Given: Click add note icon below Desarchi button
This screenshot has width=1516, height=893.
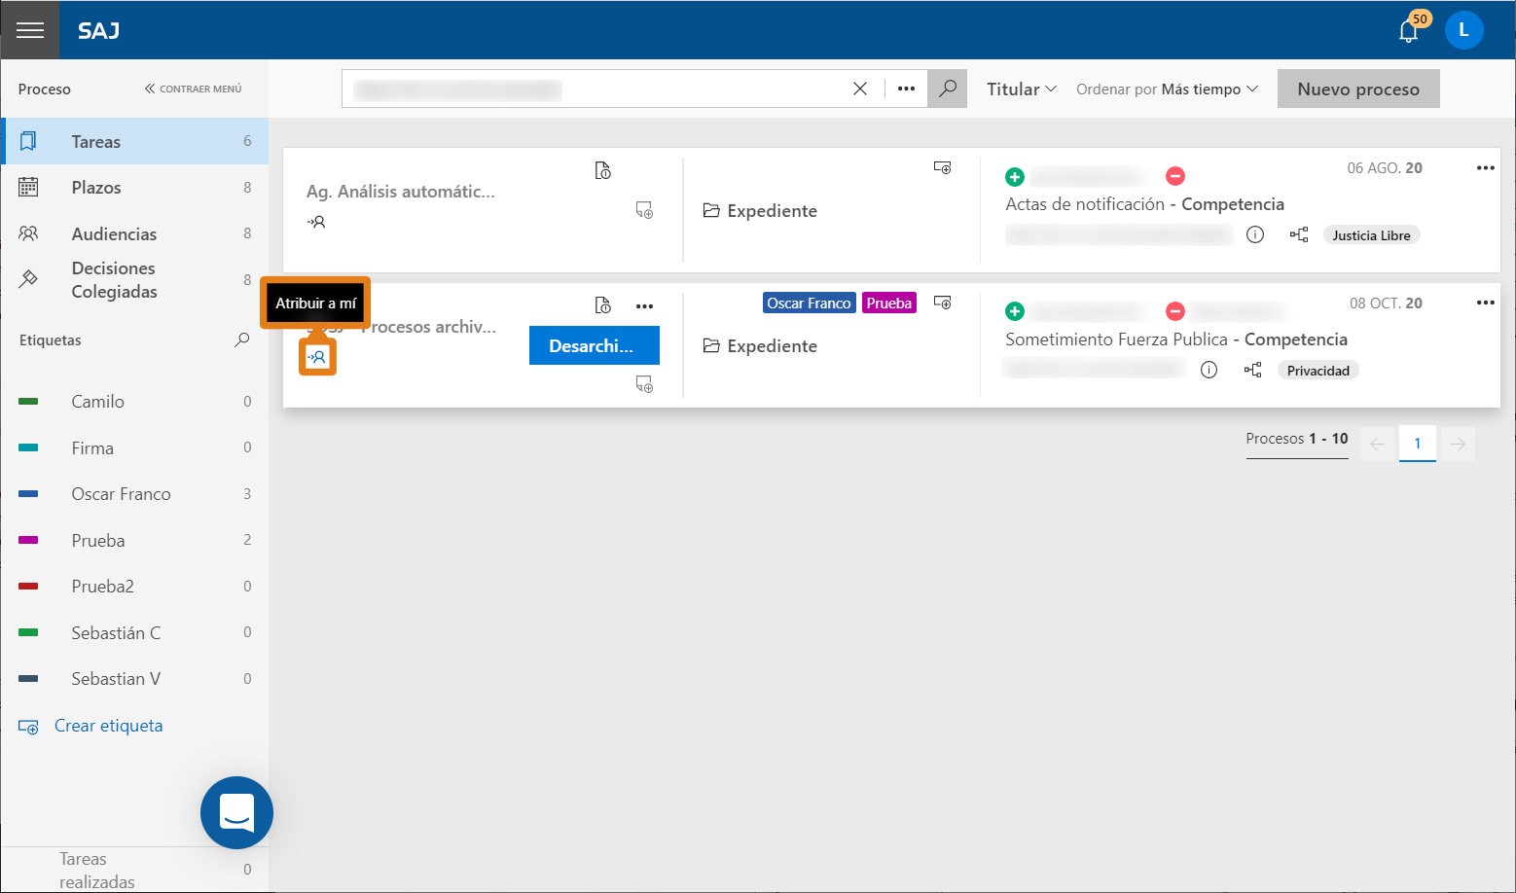Looking at the screenshot, I should click(644, 384).
